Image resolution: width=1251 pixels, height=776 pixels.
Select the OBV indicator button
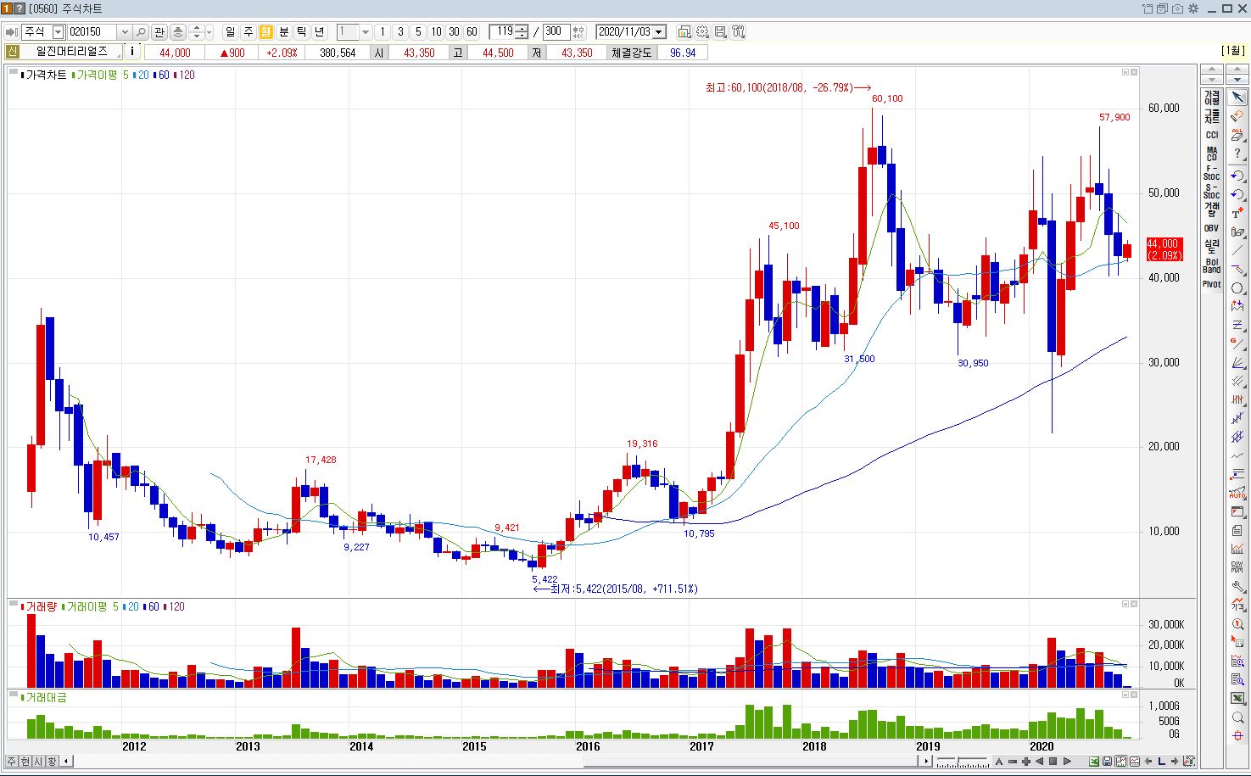click(1211, 227)
